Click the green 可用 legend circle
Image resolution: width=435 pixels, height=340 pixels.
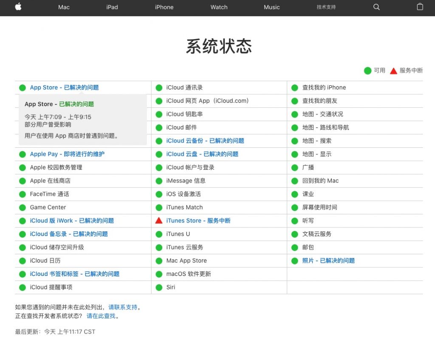coord(367,71)
